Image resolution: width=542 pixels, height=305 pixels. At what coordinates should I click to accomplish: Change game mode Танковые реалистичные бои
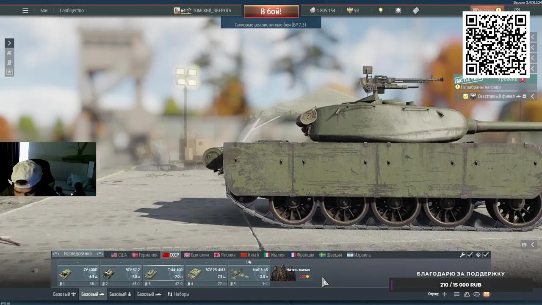click(270, 25)
